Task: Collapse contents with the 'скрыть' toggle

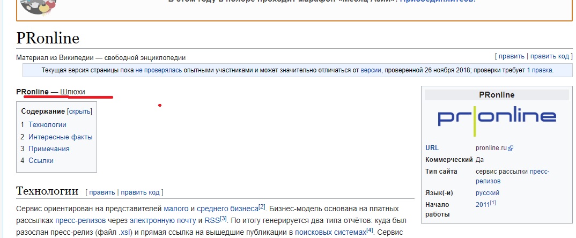Action: pyautogui.click(x=79, y=111)
